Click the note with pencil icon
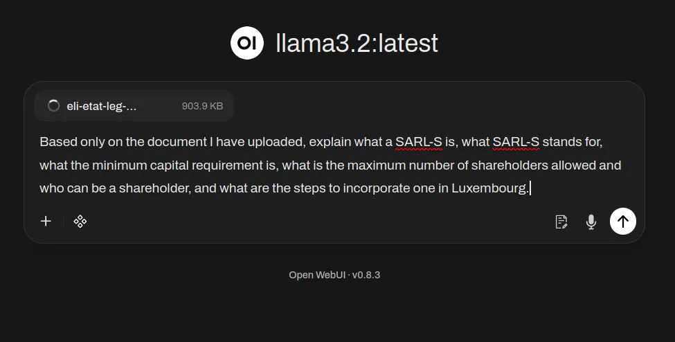Screen dimensions: 675x342 561,222
